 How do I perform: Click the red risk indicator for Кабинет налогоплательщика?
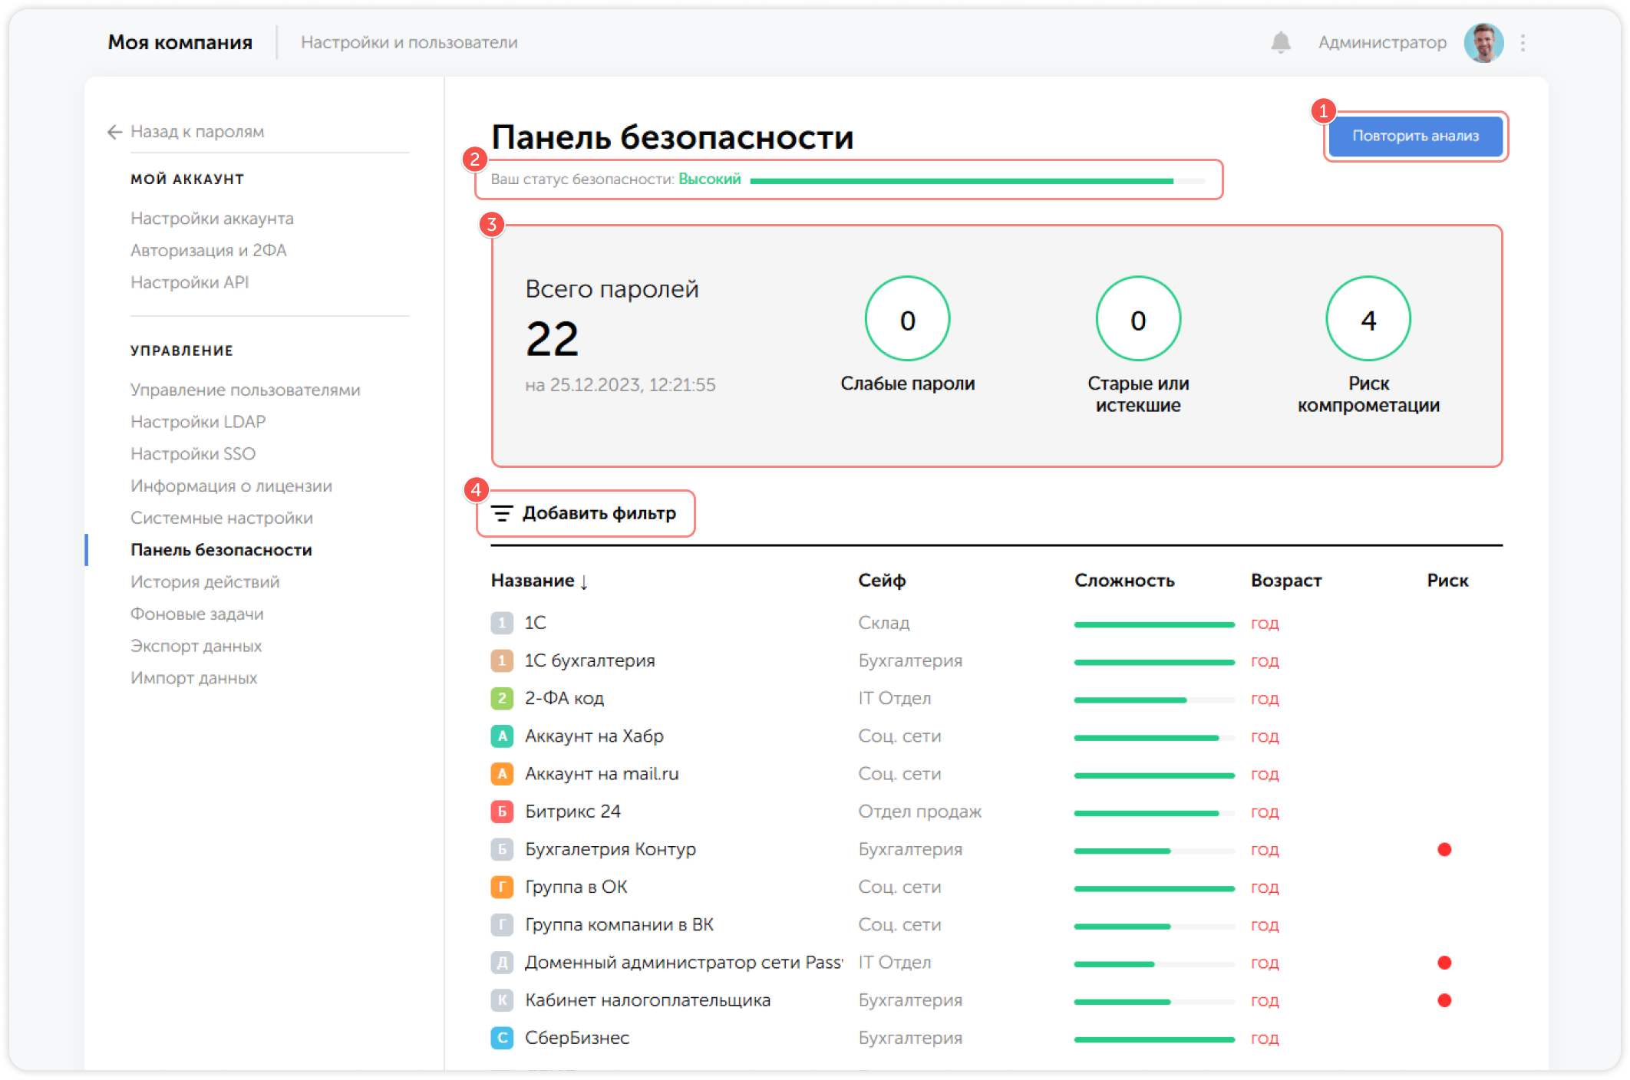(x=1446, y=999)
